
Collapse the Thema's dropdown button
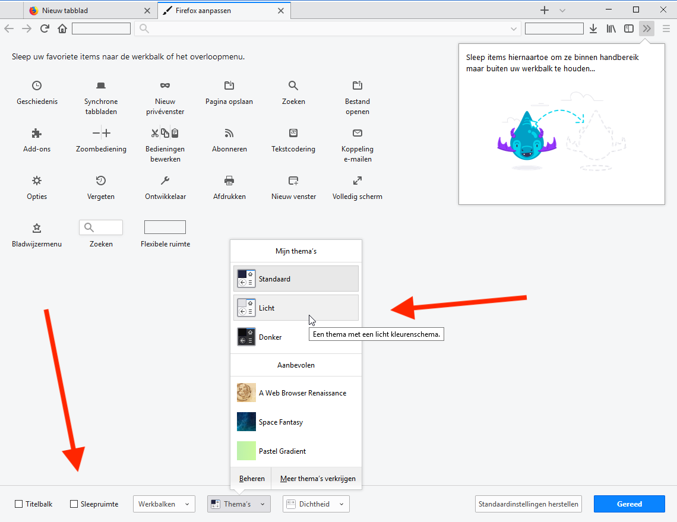[239, 504]
